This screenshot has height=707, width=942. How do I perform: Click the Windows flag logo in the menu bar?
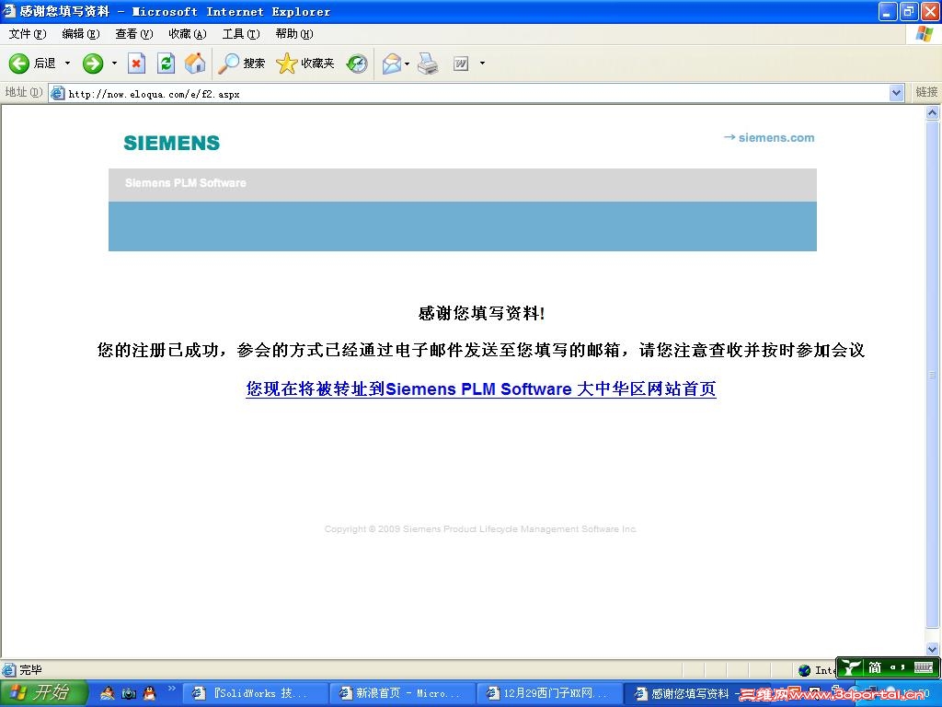pyautogui.click(x=924, y=34)
